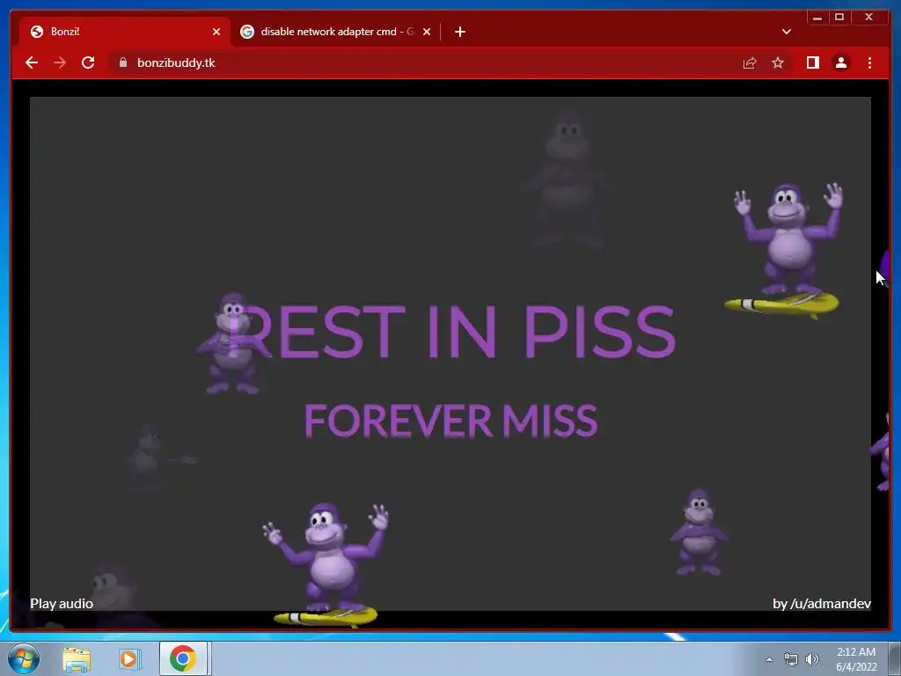Open the volume tray icon

[x=811, y=659]
